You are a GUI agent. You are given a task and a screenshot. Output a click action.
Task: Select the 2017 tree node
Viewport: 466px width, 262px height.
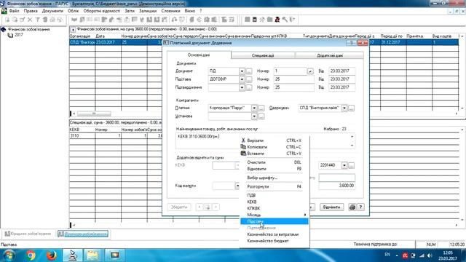[18, 35]
